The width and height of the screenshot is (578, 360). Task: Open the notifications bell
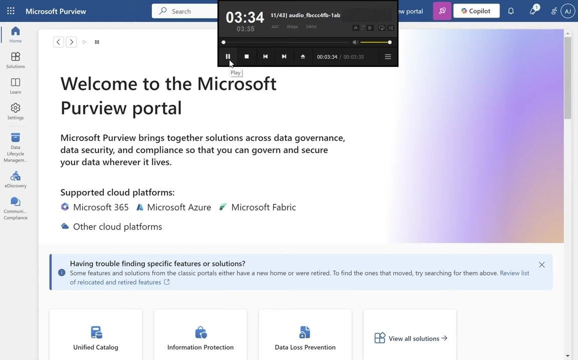(510, 11)
